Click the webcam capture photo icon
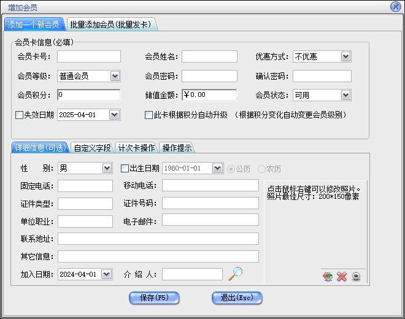Screen dimensions: 405x319 tap(356, 277)
